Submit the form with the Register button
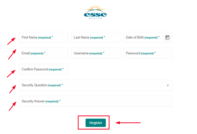Image resolution: width=197 pixels, height=134 pixels. [x=96, y=123]
